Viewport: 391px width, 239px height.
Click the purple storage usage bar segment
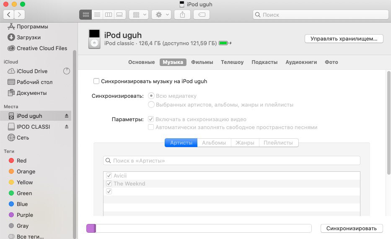pos(91,228)
